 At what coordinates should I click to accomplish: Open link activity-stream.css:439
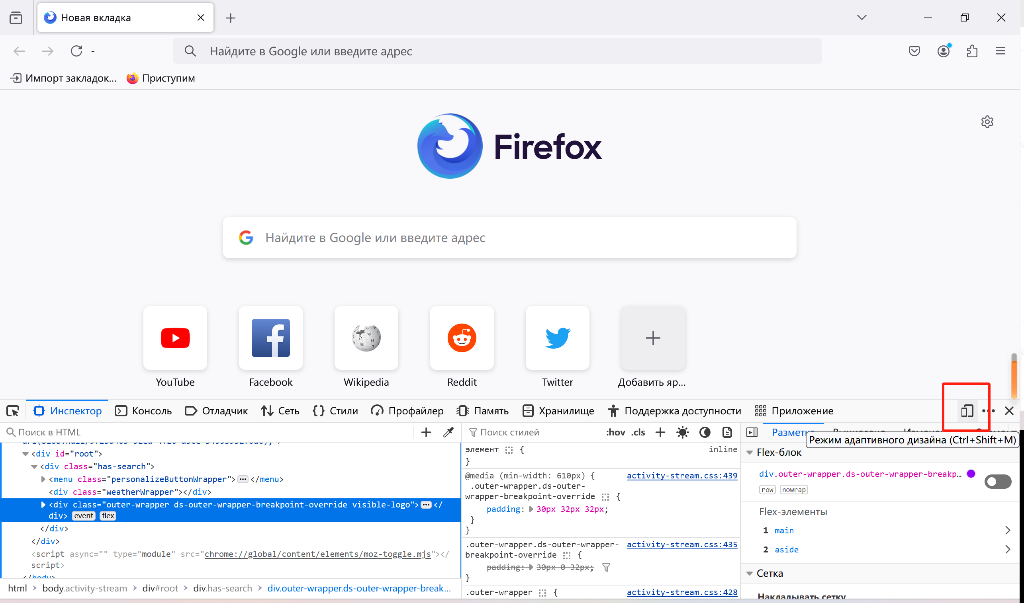[682, 475]
